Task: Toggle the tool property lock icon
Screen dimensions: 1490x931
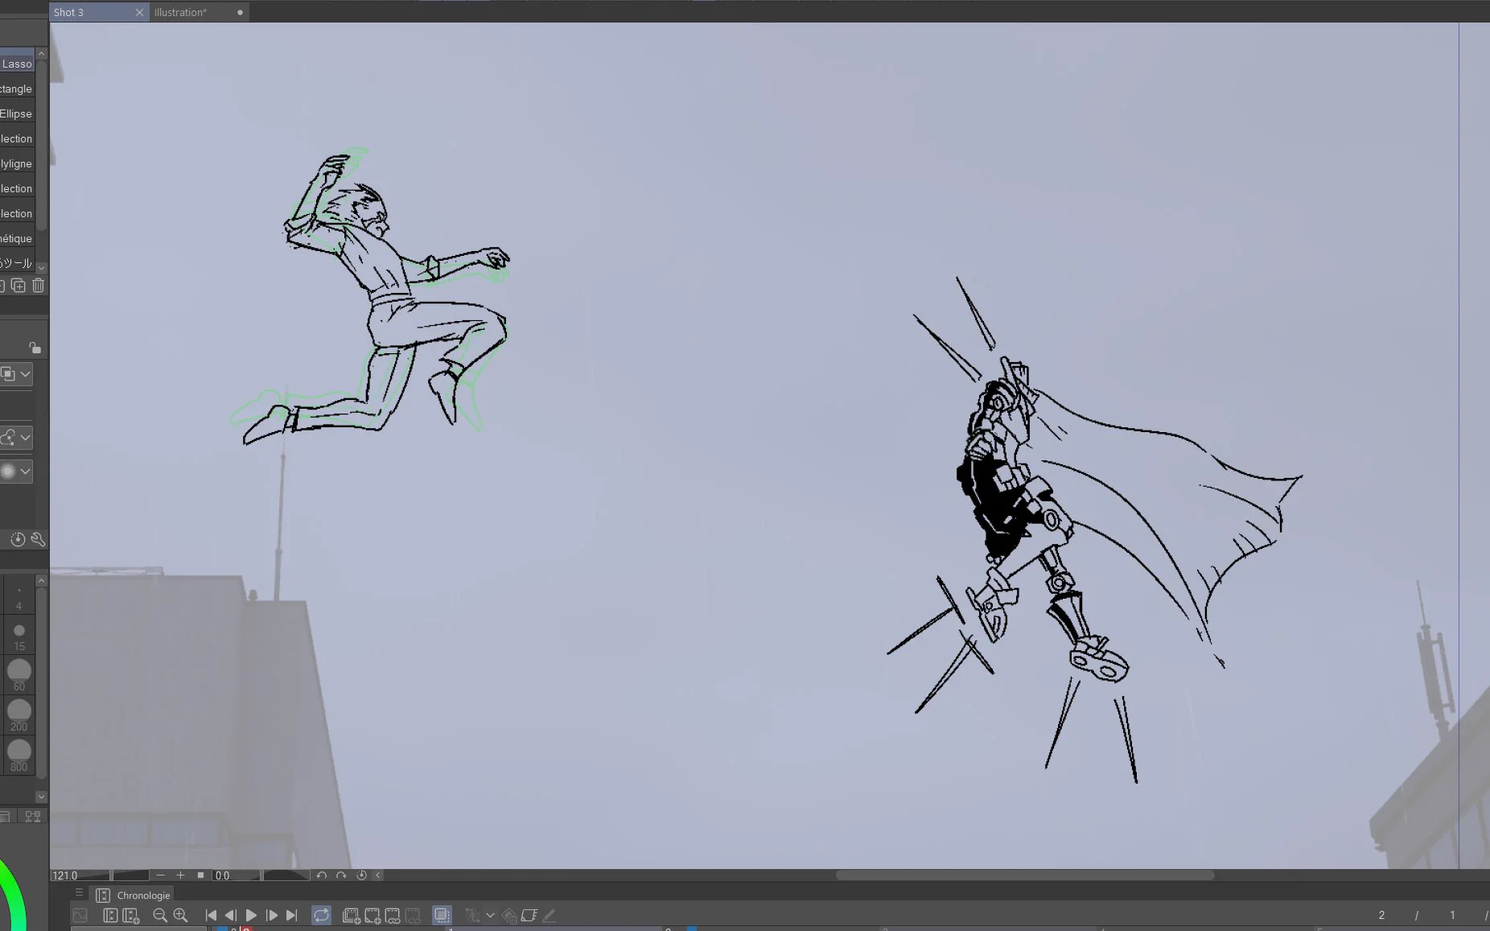Action: click(35, 348)
